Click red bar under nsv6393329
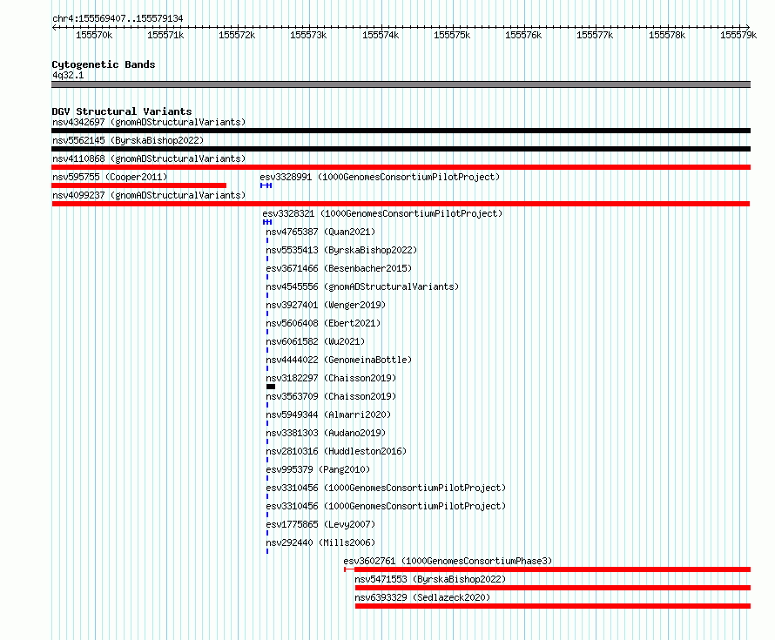775x640 pixels. 553,606
